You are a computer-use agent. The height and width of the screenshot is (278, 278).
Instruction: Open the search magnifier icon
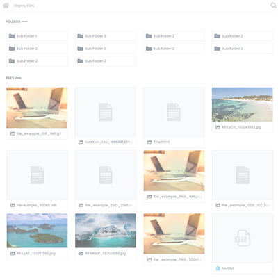point(273,6)
